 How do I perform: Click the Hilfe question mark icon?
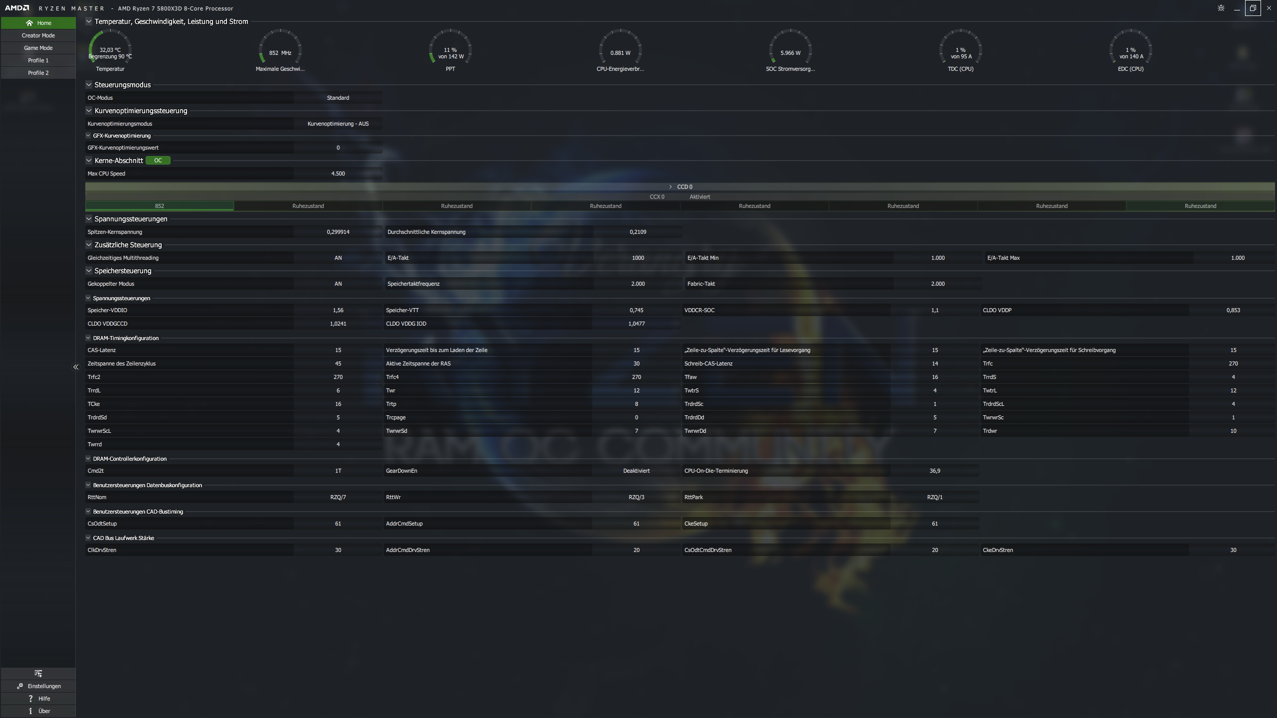(30, 699)
